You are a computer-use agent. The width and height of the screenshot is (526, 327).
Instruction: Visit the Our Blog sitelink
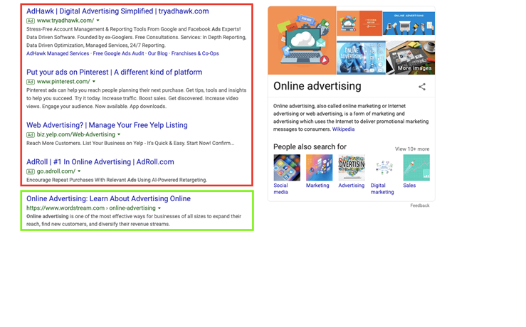[x=158, y=53]
